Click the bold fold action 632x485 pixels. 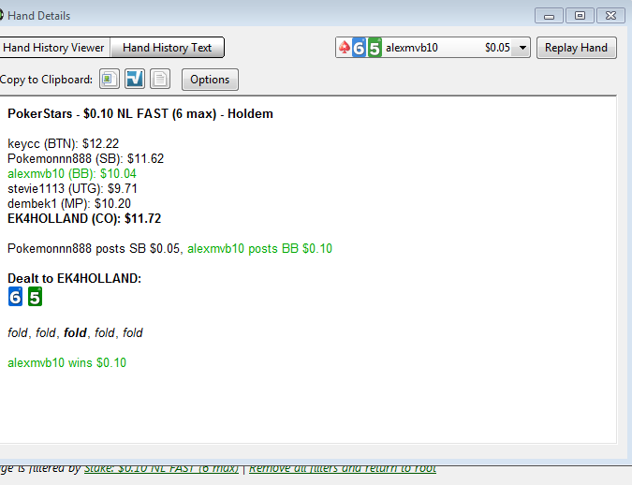[75, 332]
